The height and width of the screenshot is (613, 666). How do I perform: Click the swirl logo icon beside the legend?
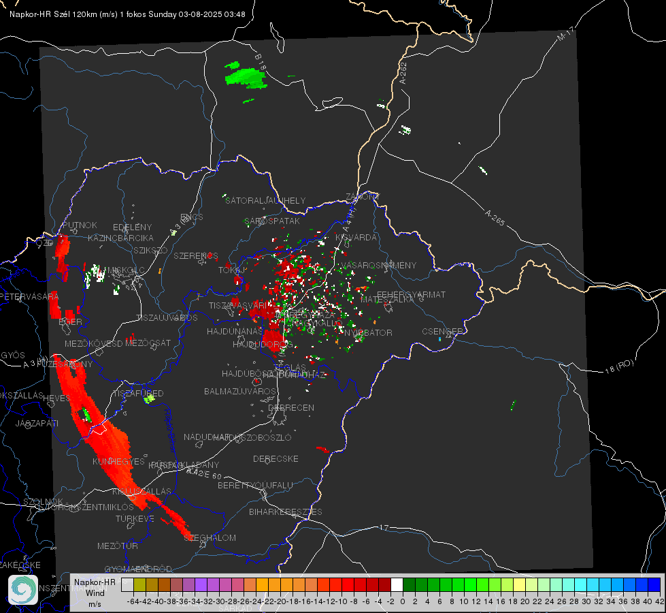tap(23, 590)
